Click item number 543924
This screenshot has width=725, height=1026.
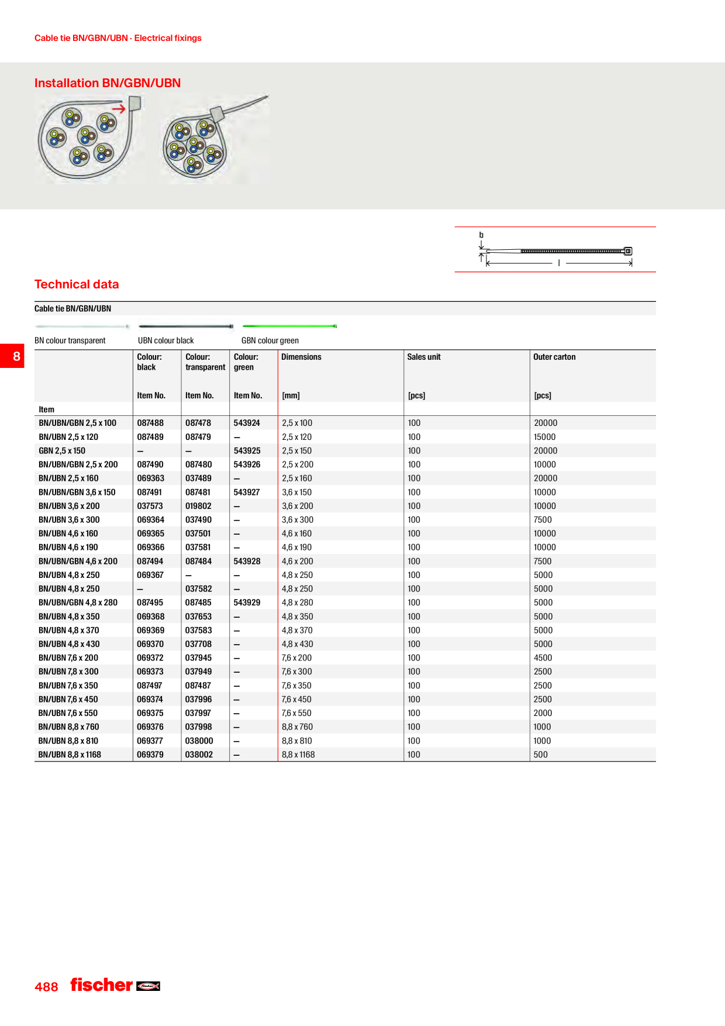[x=247, y=423]
